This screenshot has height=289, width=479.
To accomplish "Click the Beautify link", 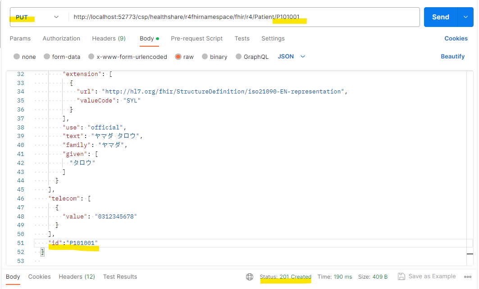I will 452,57.
